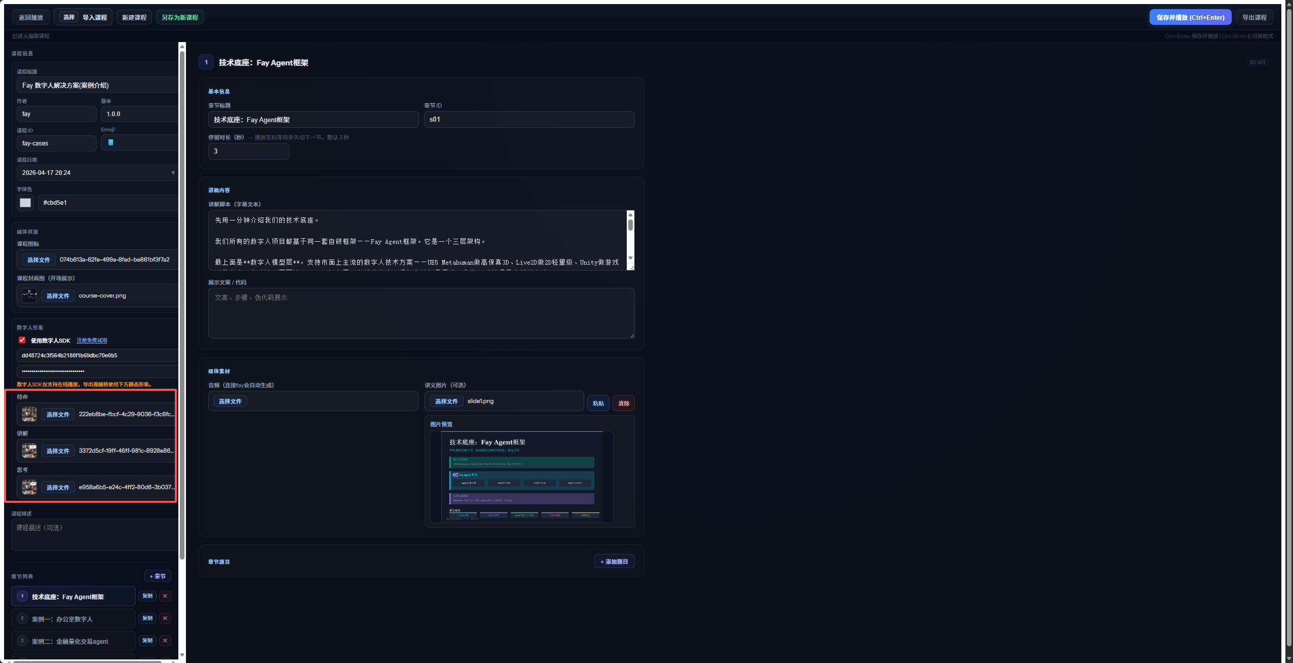Open chapter 2 案例一：办公室数字人
This screenshot has width=1293, height=663.
tap(73, 619)
